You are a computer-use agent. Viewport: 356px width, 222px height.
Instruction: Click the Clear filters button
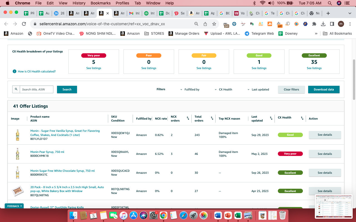[x=291, y=89]
